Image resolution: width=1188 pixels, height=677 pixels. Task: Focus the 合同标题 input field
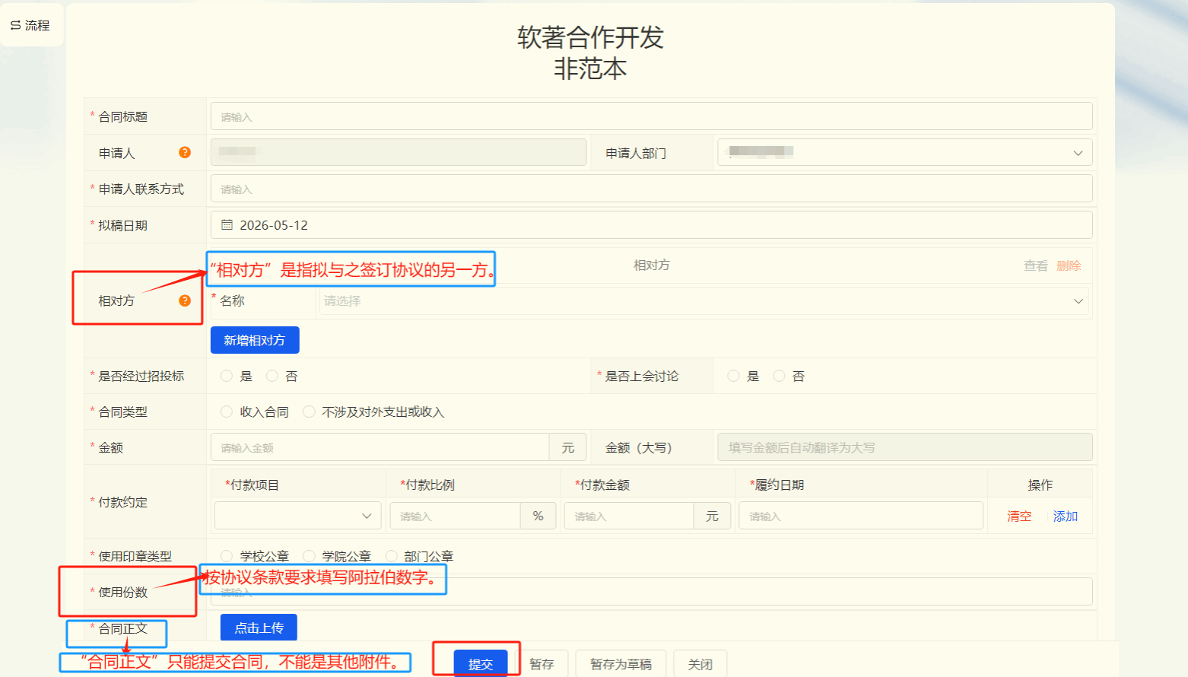coord(652,116)
